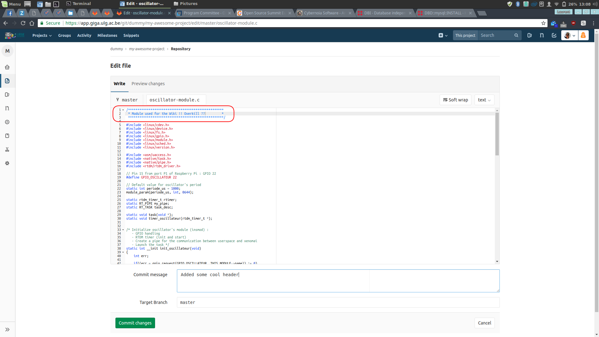The height and width of the screenshot is (337, 599).
Task: Open Pictures window from taskbar
Action: [x=185, y=4]
